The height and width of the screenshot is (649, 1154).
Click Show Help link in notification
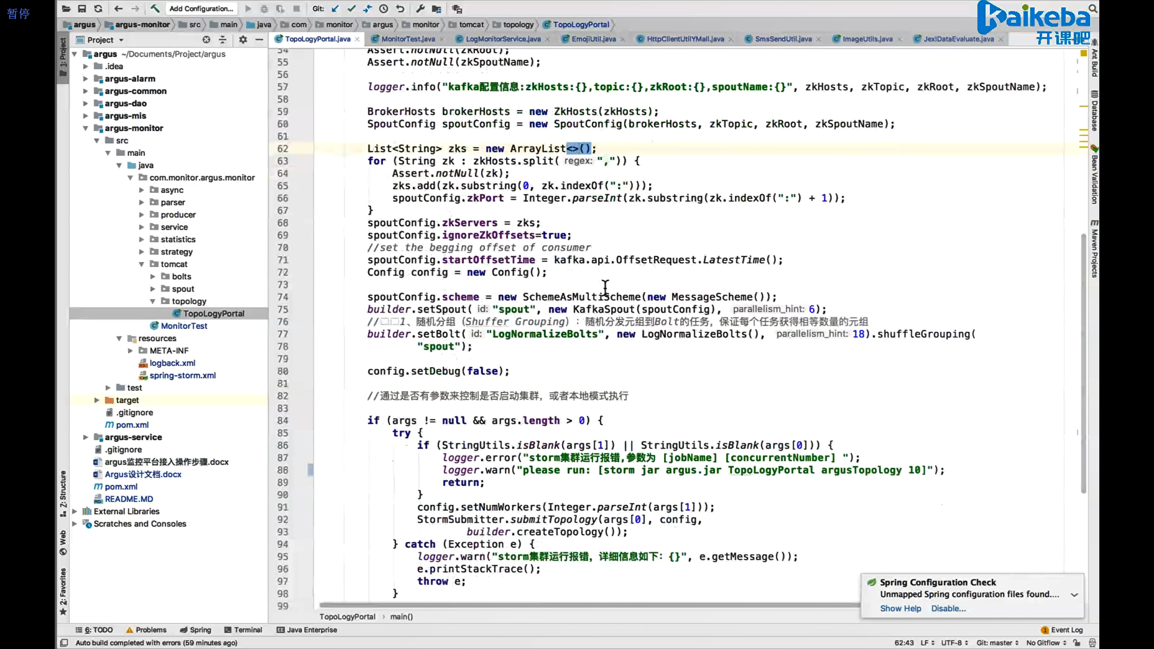pyautogui.click(x=900, y=609)
